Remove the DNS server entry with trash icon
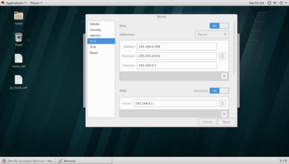 [222, 103]
